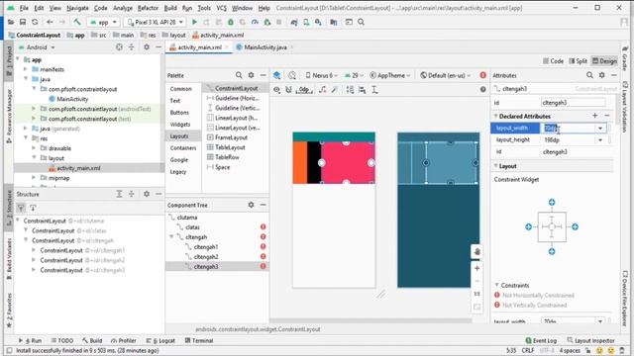Select the Buttons category in Palette
The width and height of the screenshot is (634, 356).
[179, 112]
